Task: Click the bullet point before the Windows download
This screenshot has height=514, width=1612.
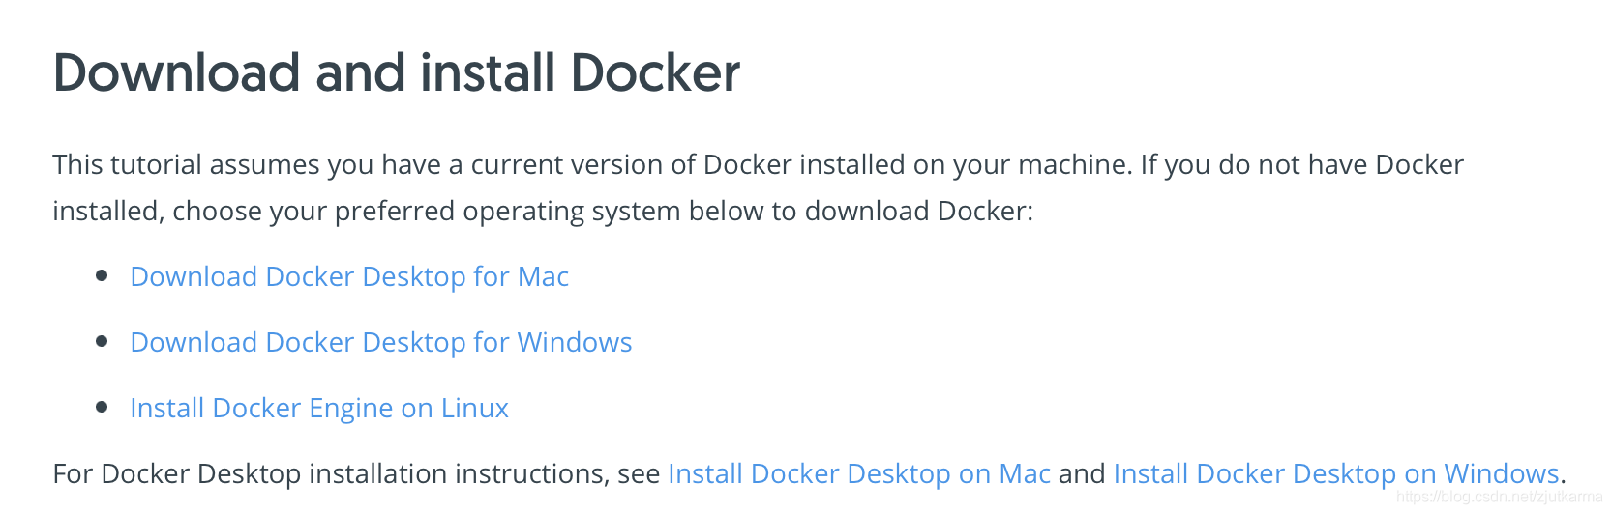Action: click(102, 341)
